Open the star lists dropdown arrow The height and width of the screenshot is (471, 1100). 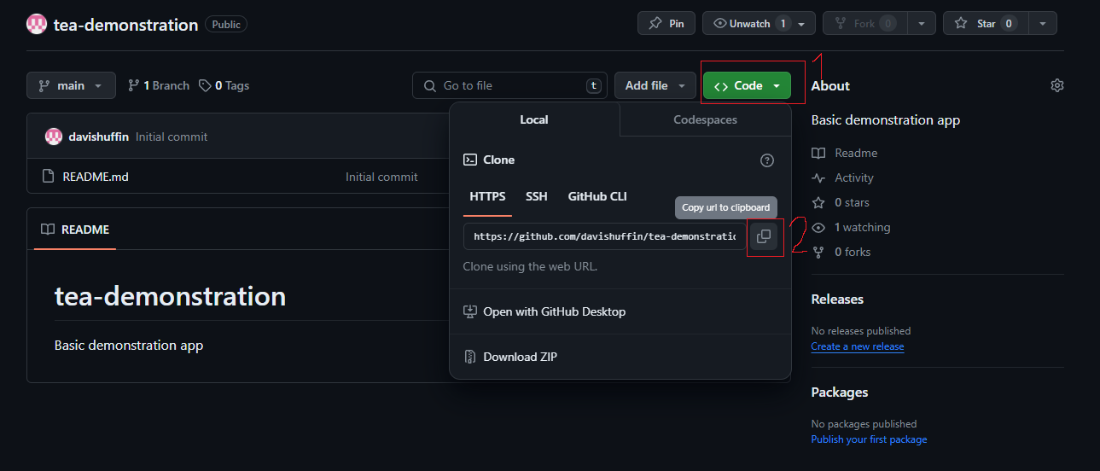click(x=1043, y=23)
